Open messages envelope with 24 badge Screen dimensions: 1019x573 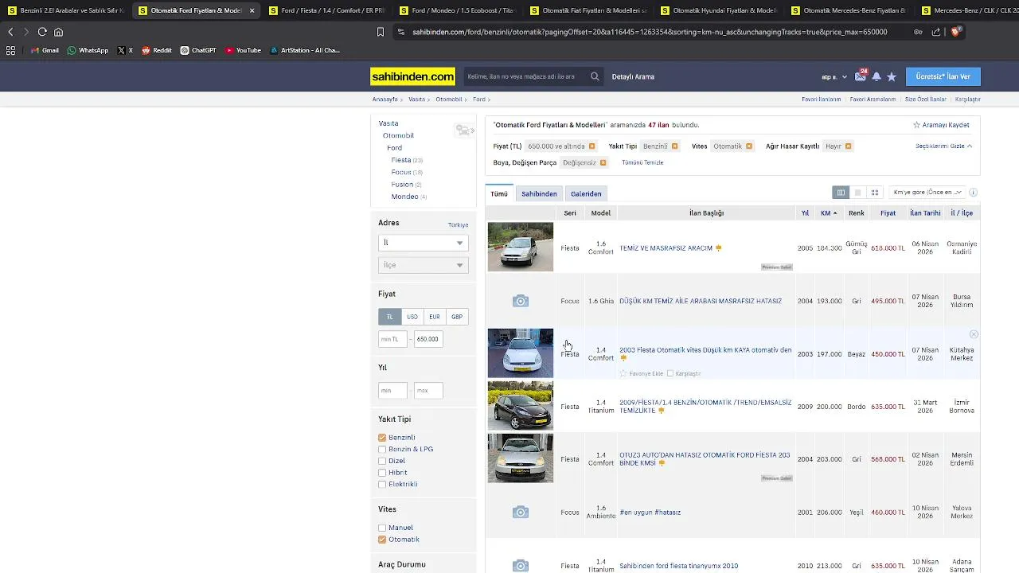[861, 76]
